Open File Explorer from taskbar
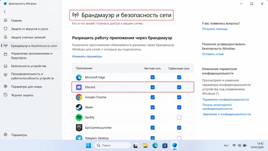 point(146,145)
